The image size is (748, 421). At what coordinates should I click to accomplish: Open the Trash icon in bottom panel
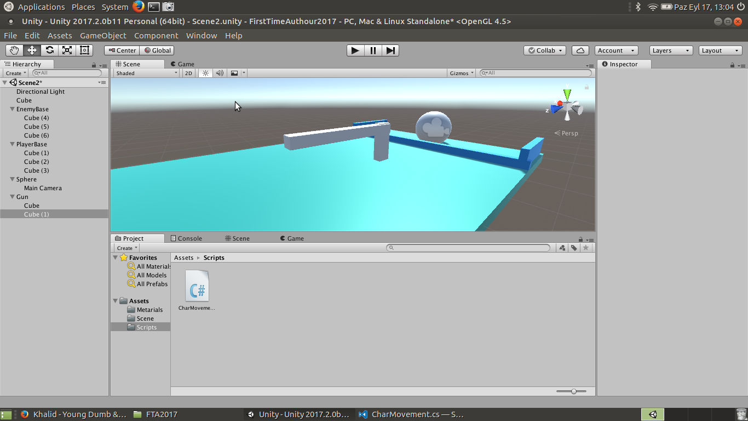click(x=741, y=414)
